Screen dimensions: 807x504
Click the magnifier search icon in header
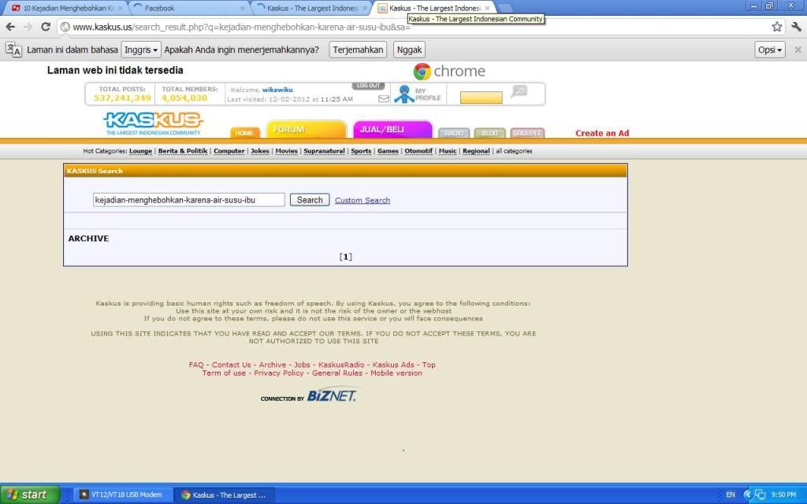pos(519,91)
